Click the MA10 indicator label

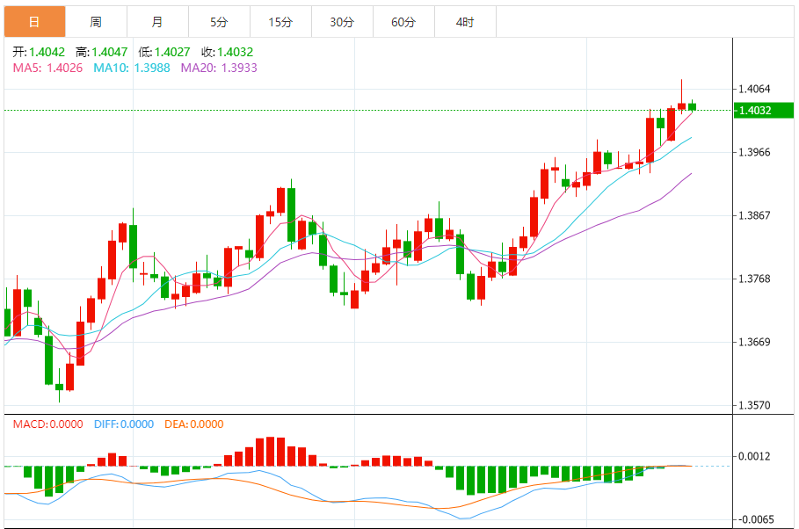pos(130,67)
